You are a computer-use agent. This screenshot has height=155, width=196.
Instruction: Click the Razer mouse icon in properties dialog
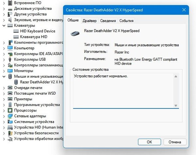tap(76, 32)
